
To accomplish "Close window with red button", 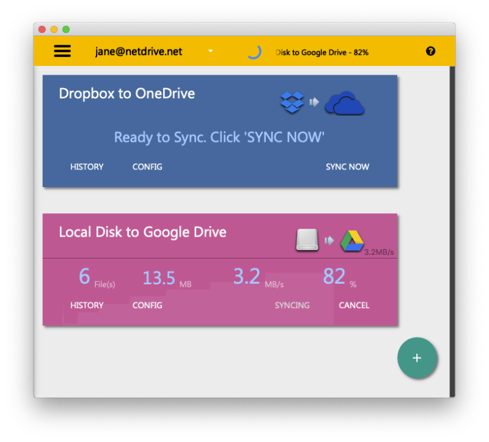I will (x=42, y=29).
